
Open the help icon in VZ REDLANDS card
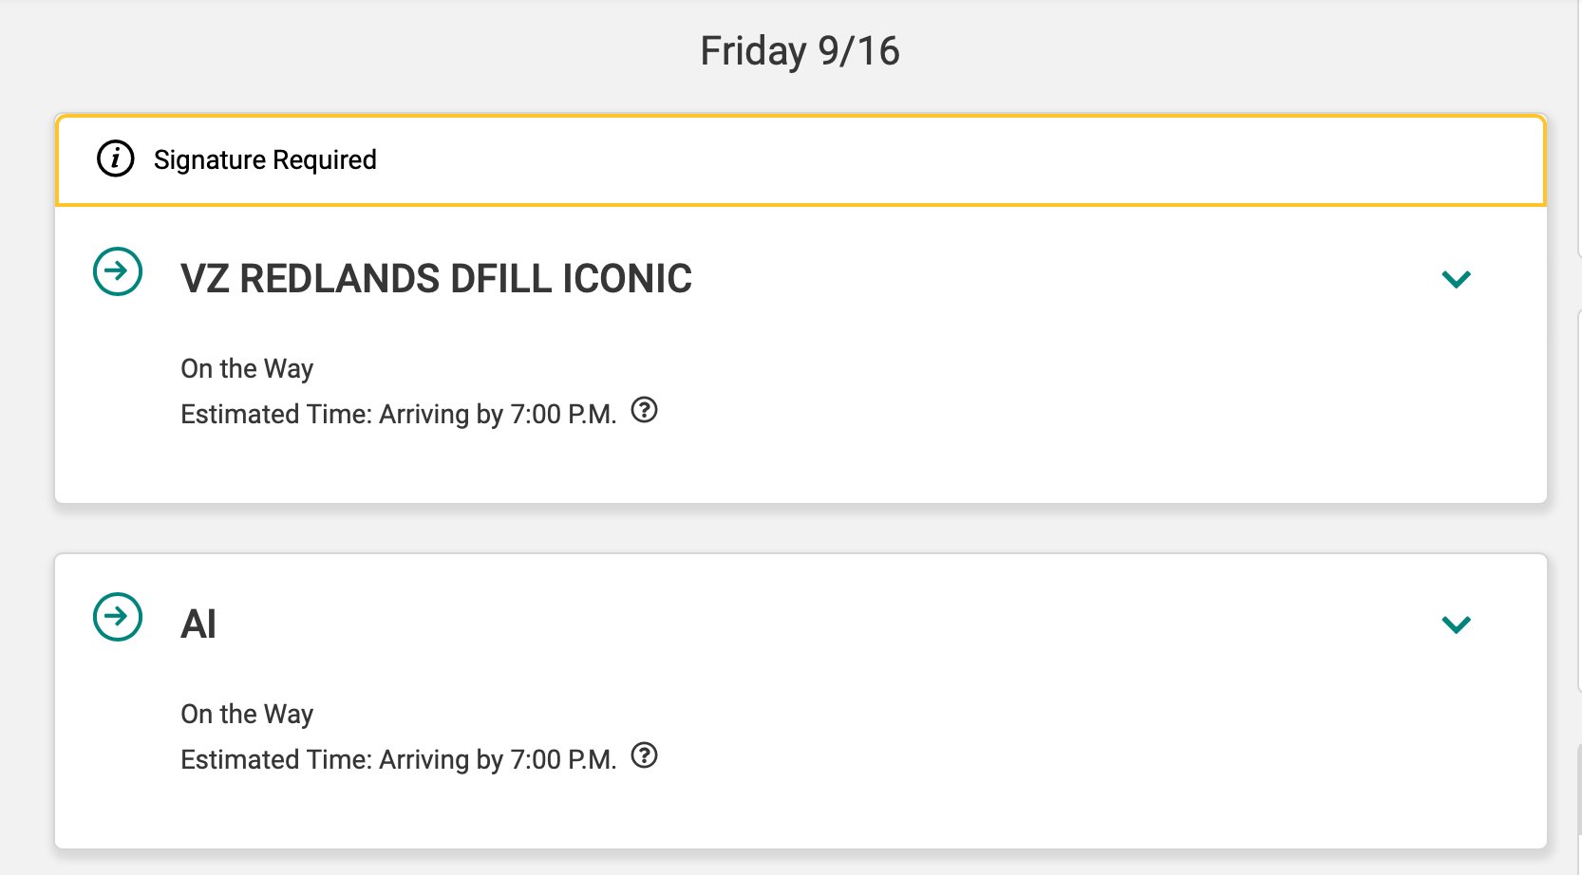pyautogui.click(x=645, y=410)
